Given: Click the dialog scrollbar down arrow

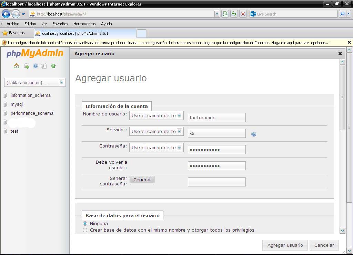Looking at the screenshot, I should pyautogui.click(x=342, y=231).
